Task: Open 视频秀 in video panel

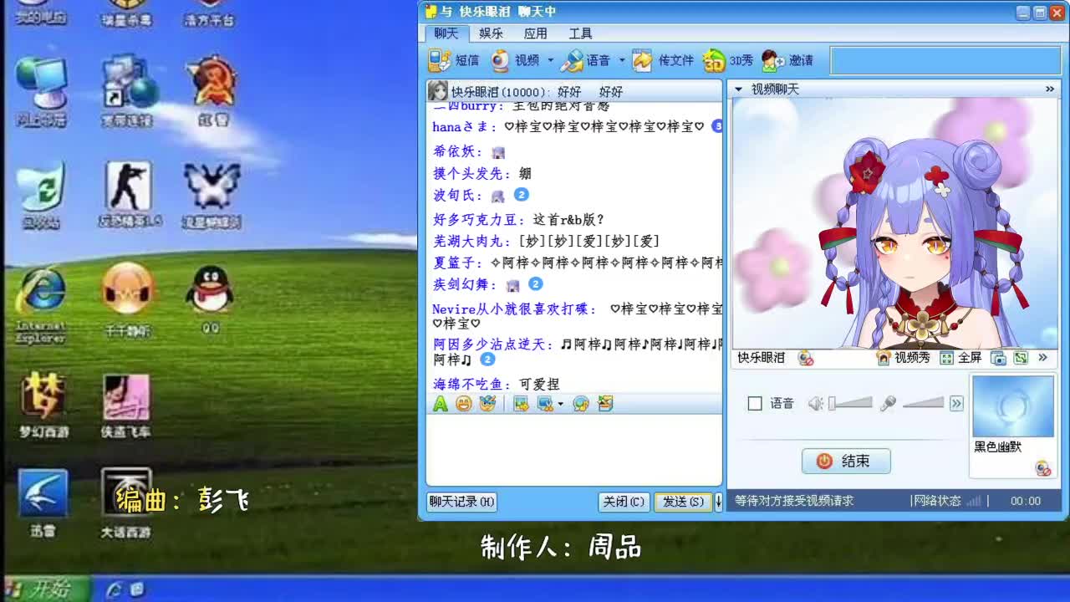Action: (x=903, y=358)
